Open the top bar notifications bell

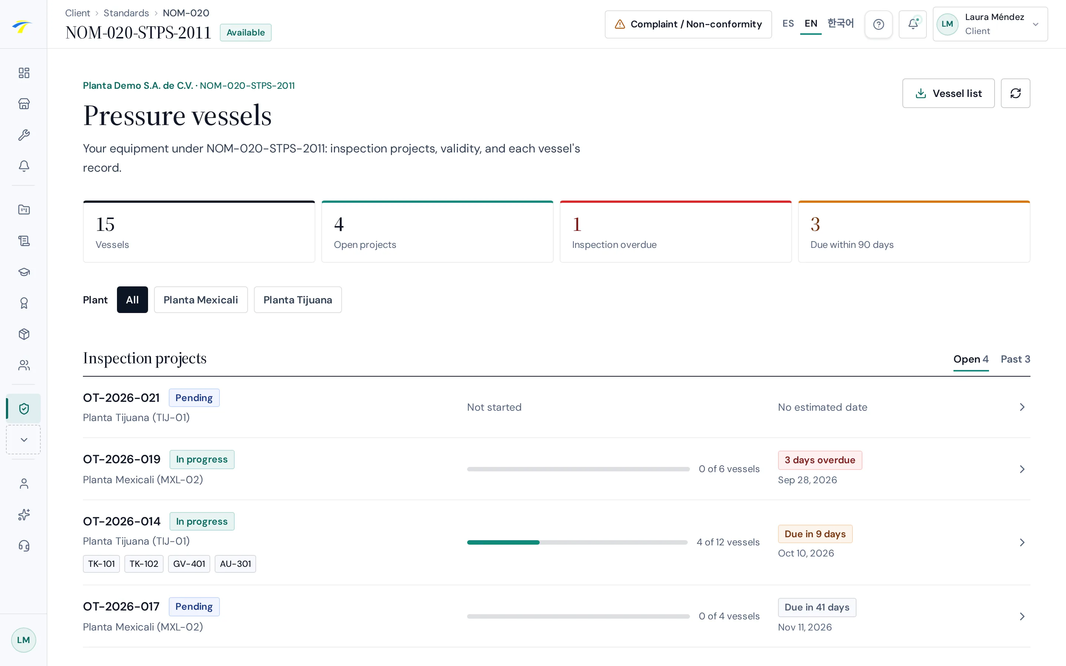point(913,24)
